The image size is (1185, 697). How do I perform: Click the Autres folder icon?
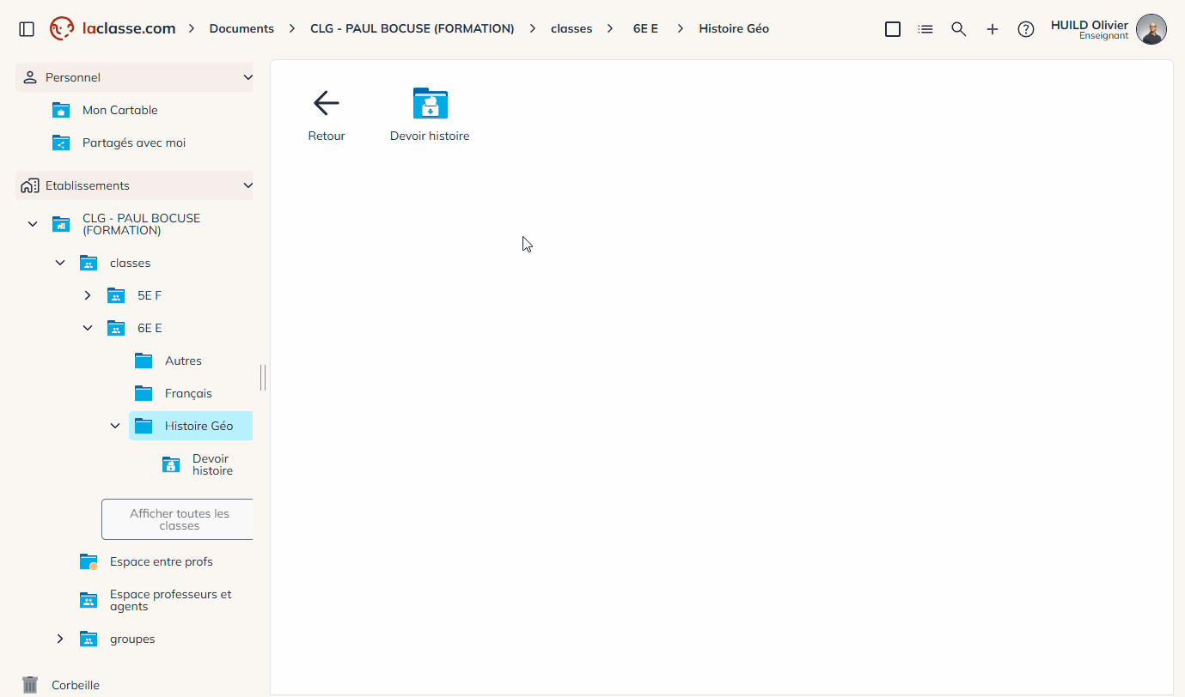click(x=144, y=361)
